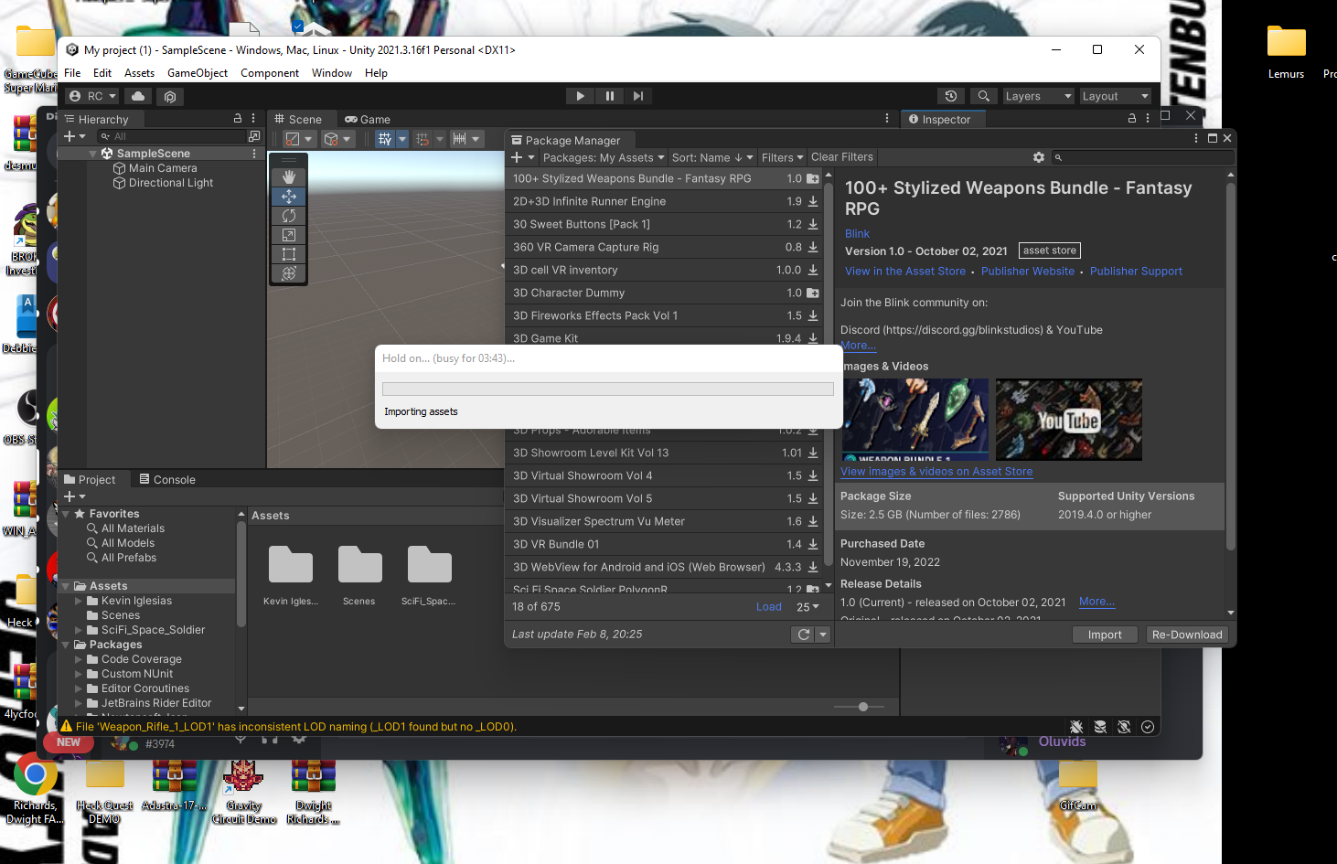The image size is (1337, 864).
Task: Switch to the Game tab
Action: click(368, 119)
